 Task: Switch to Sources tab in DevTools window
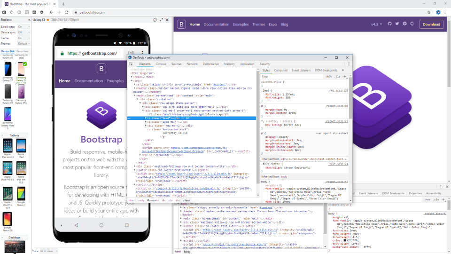pyautogui.click(x=176, y=64)
